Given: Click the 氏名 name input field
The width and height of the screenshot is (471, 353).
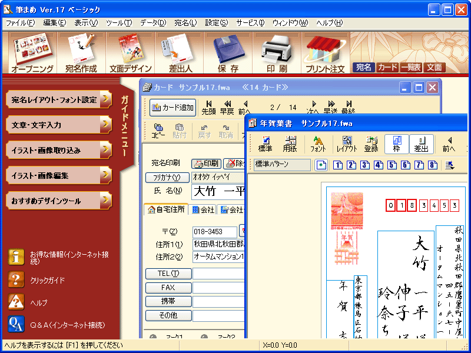Looking at the screenshot, I should pos(218,192).
